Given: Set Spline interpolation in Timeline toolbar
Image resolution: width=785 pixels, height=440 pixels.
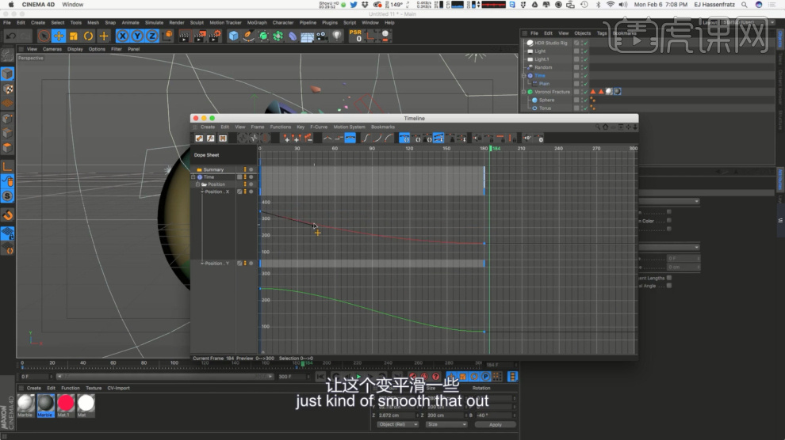Looking at the screenshot, I should 350,138.
